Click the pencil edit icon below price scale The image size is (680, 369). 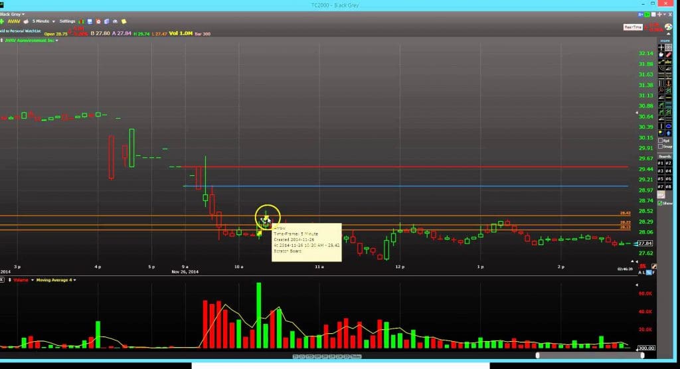[x=654, y=266]
